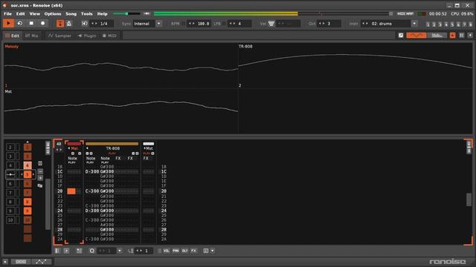Collapse the Mst track column arrow
Image resolution: width=476 pixels, height=267 pixels.
pyautogui.click(x=144, y=148)
